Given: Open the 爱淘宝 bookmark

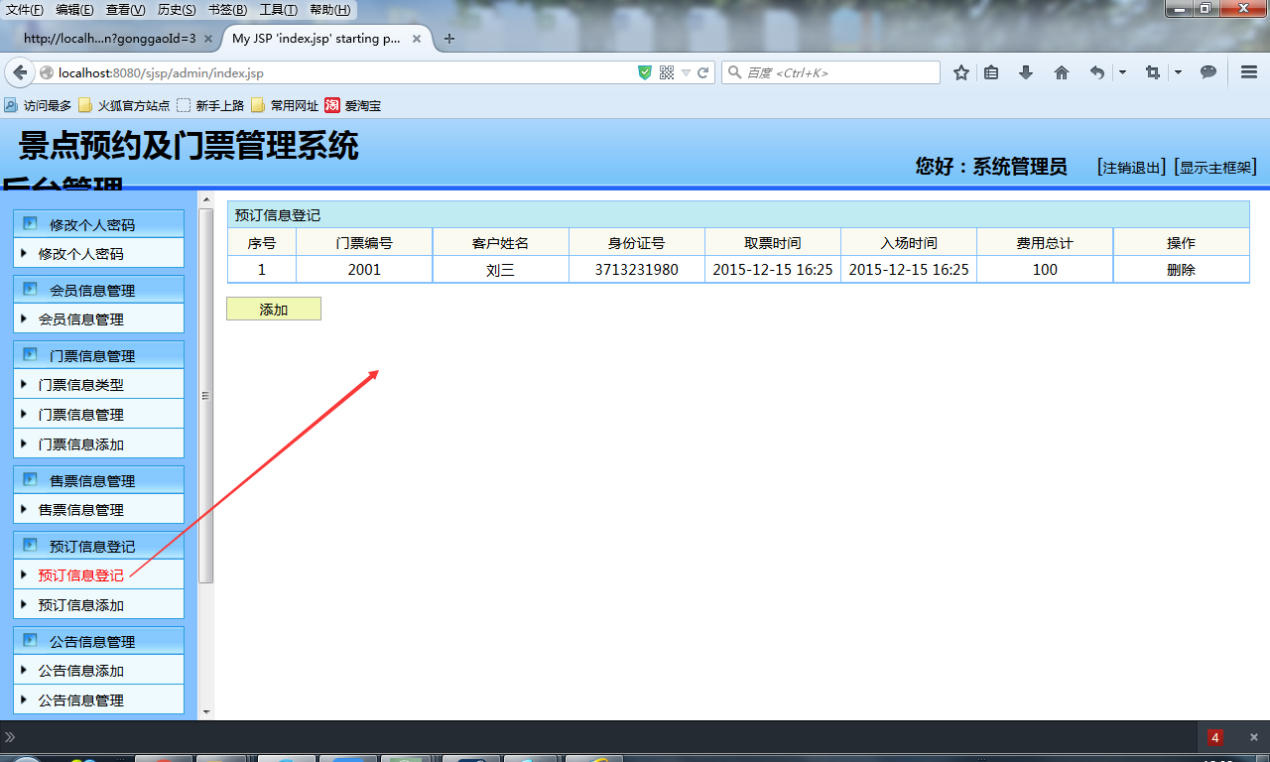Looking at the screenshot, I should click(352, 105).
